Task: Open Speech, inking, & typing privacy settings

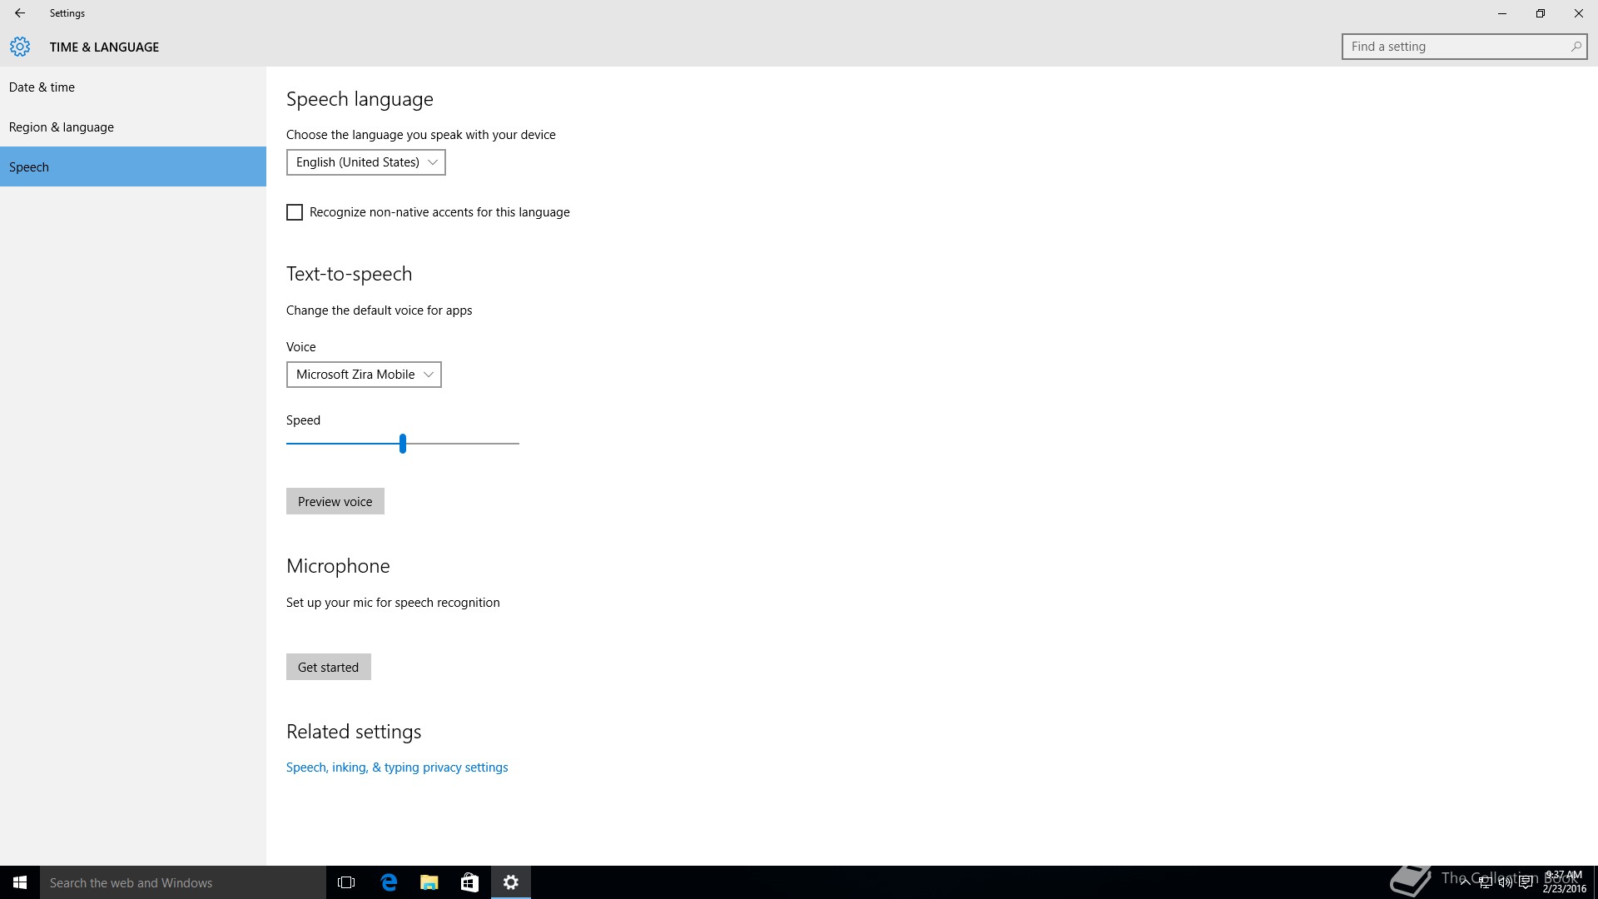Action: click(x=397, y=767)
